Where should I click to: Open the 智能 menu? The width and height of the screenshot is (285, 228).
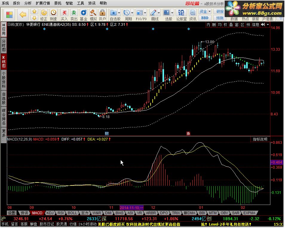[69, 3]
